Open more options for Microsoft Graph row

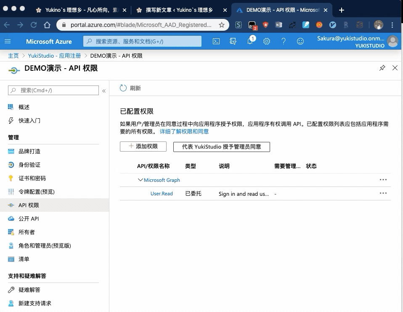click(x=383, y=180)
